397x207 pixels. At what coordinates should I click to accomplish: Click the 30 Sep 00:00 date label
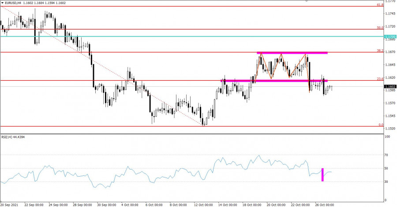point(107,205)
